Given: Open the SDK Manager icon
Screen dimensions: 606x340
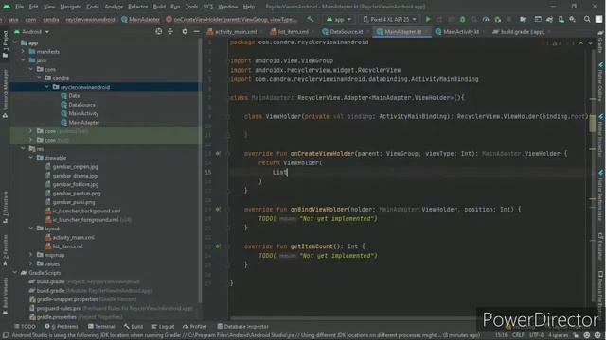Looking at the screenshot, I should point(573,19).
